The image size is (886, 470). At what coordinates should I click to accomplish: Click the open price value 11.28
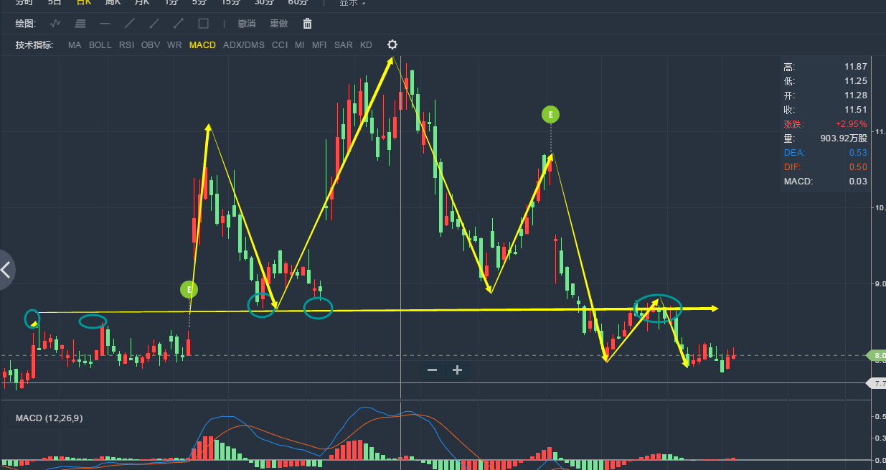tap(856, 95)
